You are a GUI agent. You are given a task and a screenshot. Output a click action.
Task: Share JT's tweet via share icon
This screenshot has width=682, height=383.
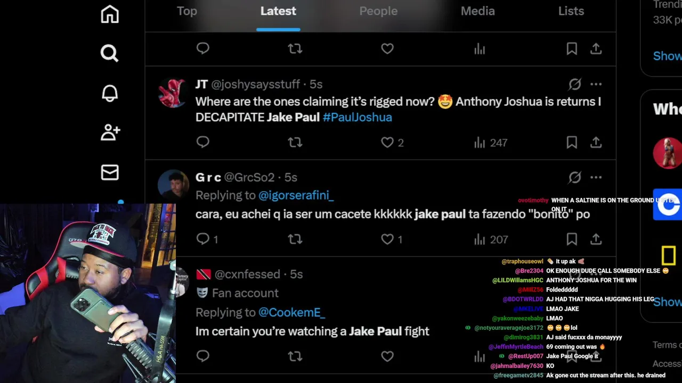pyautogui.click(x=596, y=143)
